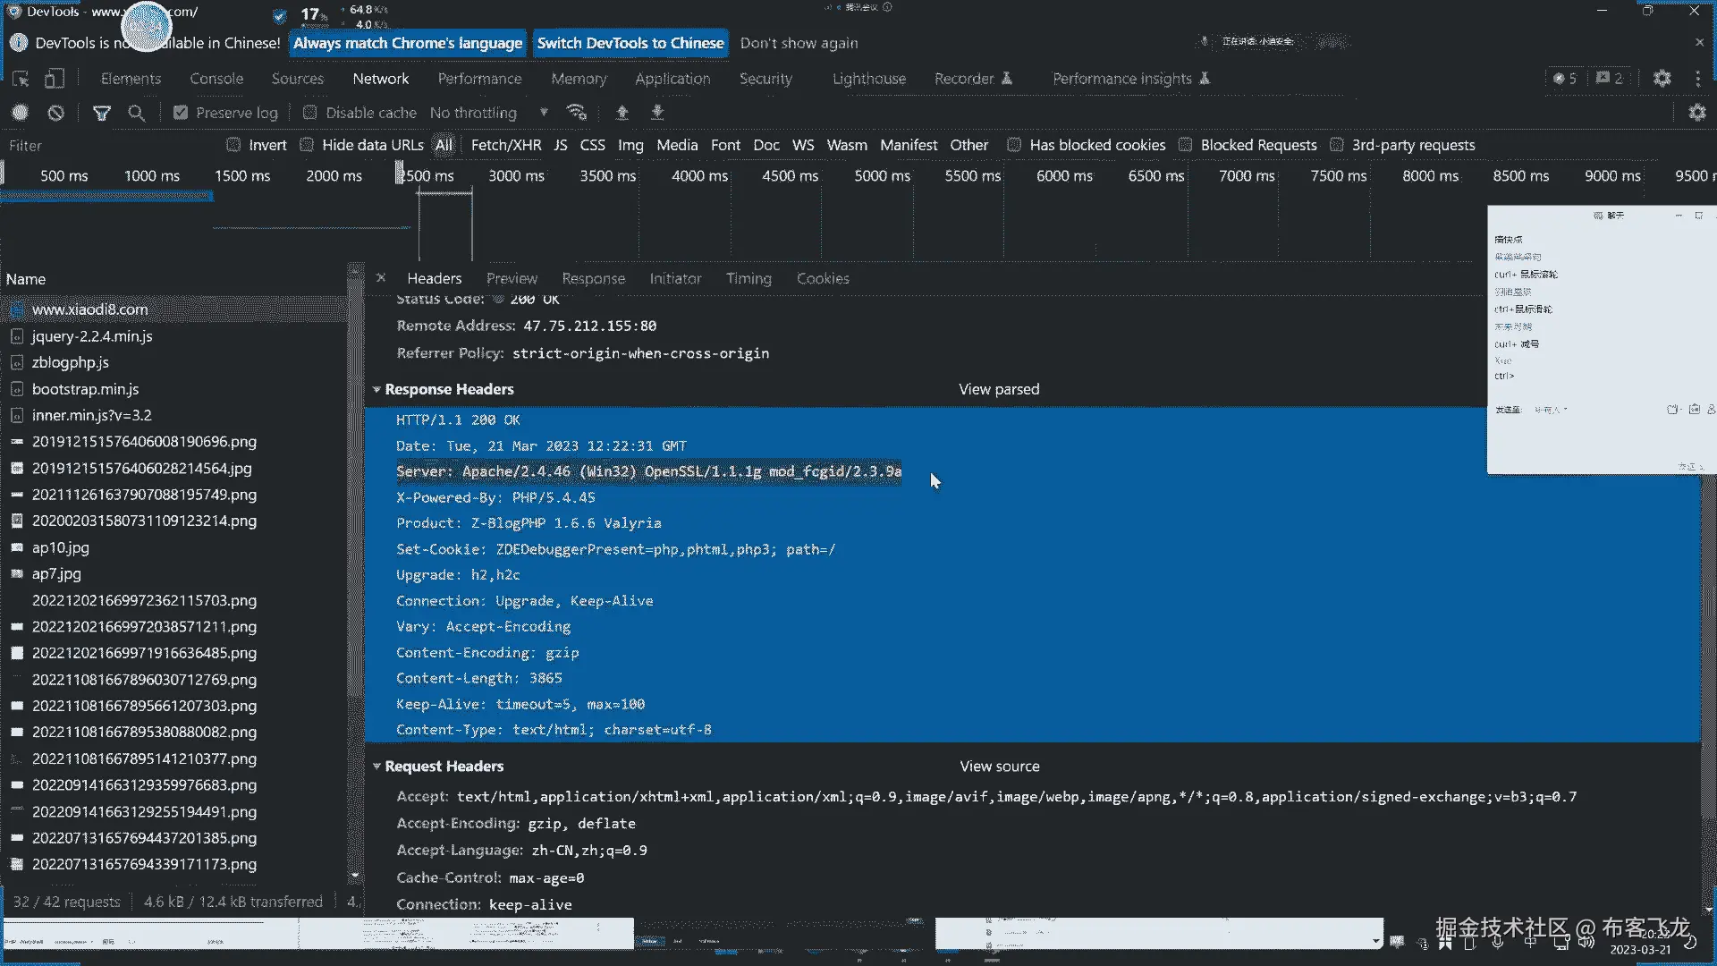This screenshot has width=1717, height=966.
Task: Switch to the Console panel tab
Action: pyautogui.click(x=216, y=79)
